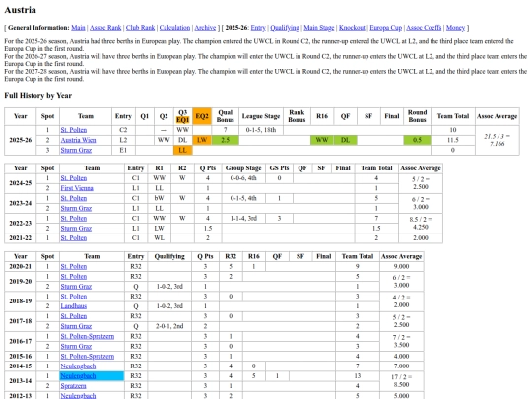Open the Assoc Rank link

[105, 28]
